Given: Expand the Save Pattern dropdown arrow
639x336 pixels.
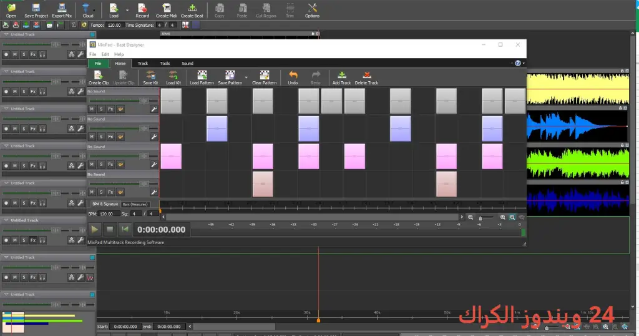Looking at the screenshot, I should [246, 77].
